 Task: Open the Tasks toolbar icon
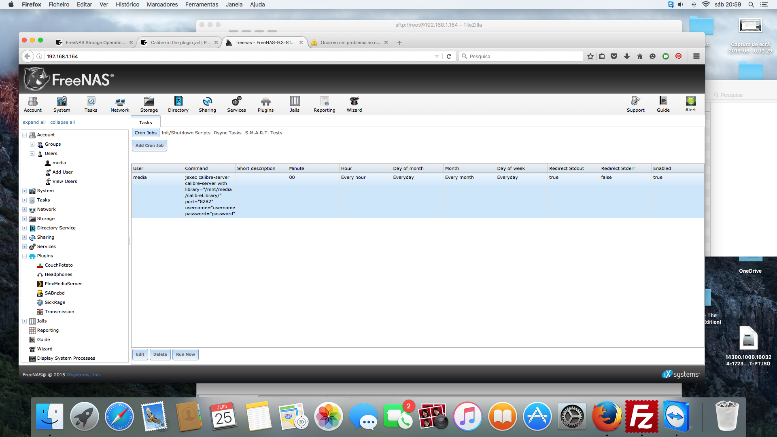tap(91, 104)
